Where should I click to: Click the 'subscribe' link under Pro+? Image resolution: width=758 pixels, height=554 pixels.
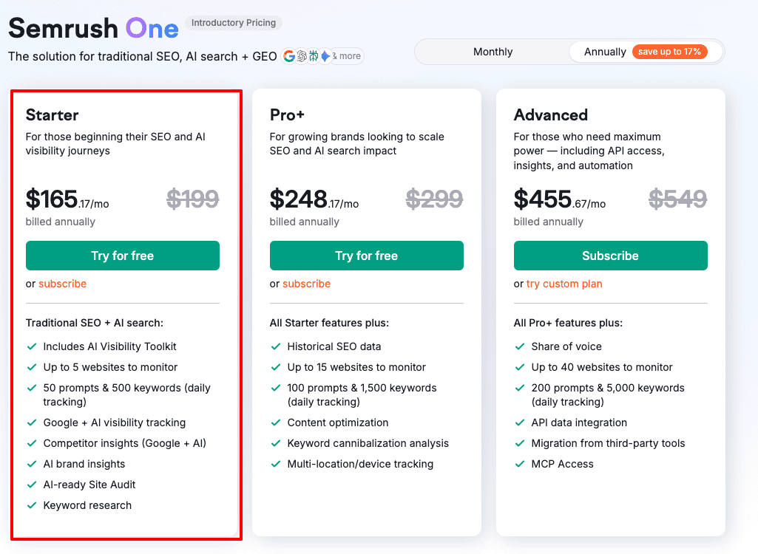click(x=306, y=284)
